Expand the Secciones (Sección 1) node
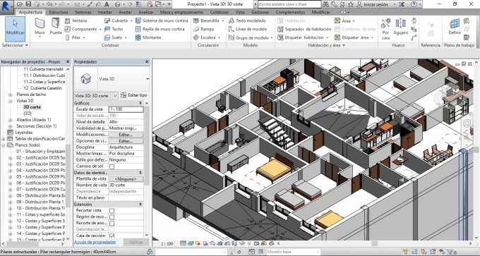This screenshot has height=256, width=480. (x=10, y=126)
